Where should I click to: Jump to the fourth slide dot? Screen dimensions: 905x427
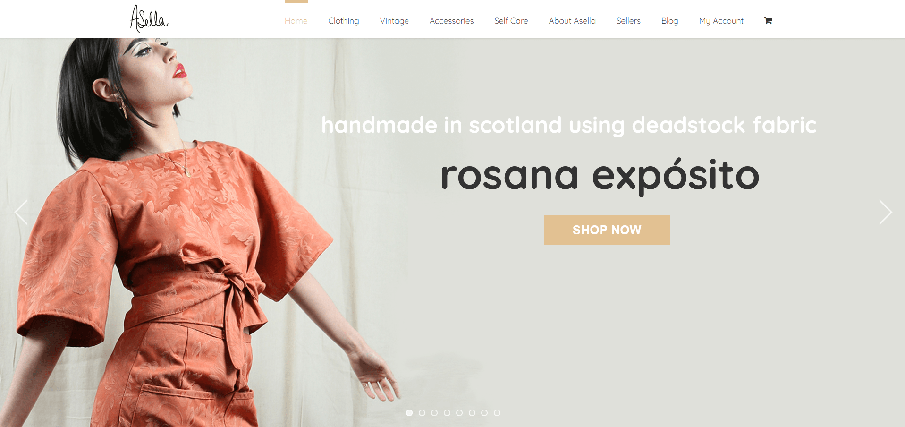447,413
